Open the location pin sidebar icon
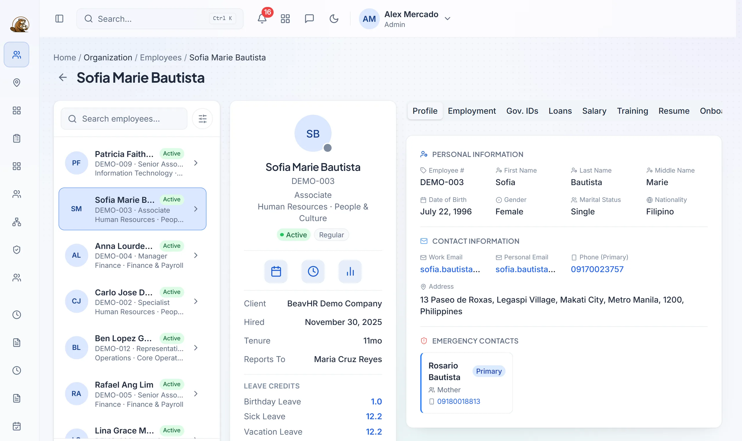 point(17,83)
